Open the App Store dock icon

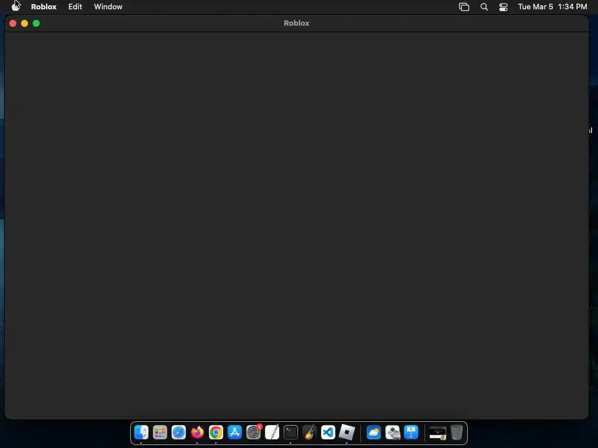(x=235, y=432)
